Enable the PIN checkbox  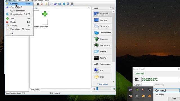tap(136, 85)
